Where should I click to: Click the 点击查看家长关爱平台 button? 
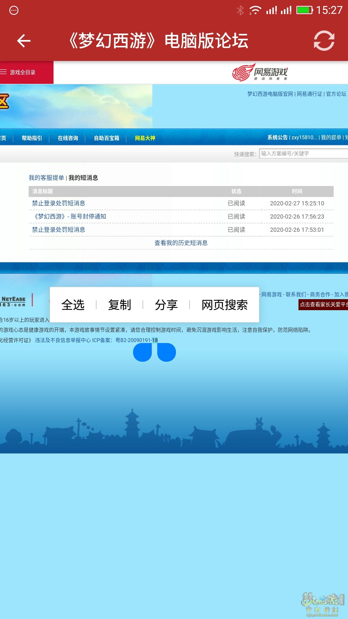click(323, 304)
